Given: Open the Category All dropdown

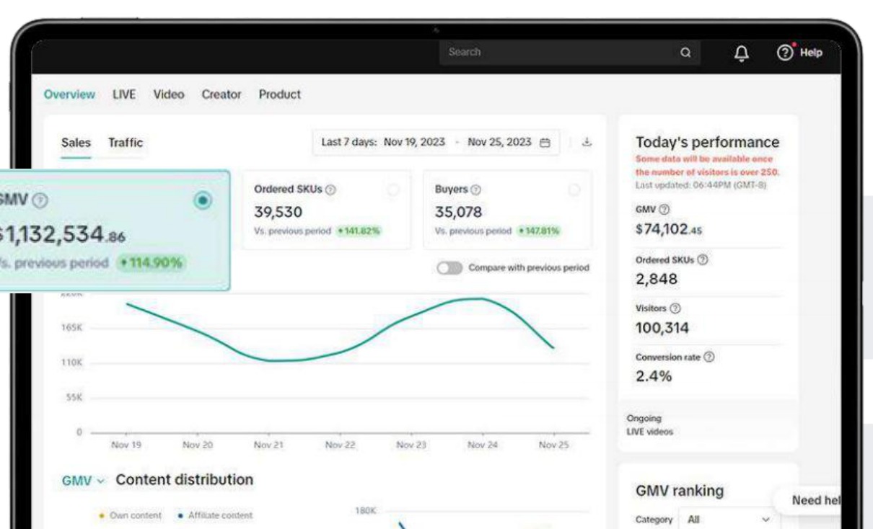Looking at the screenshot, I should 729,519.
